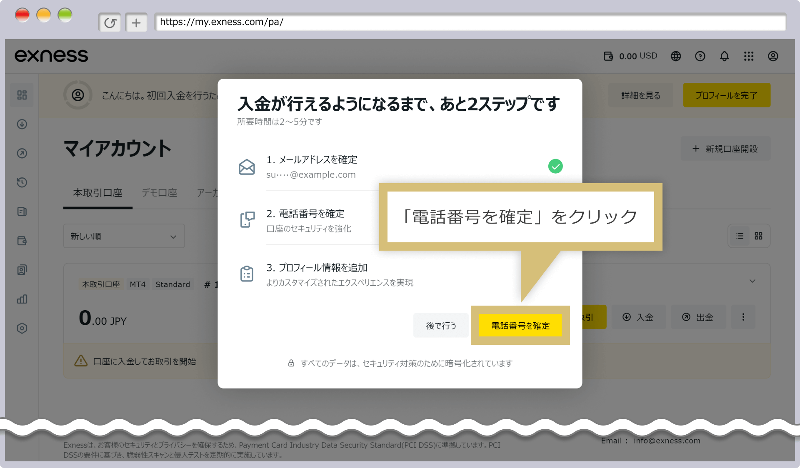This screenshot has width=800, height=468.
Task: Open the help question mark icon
Action: 700,56
